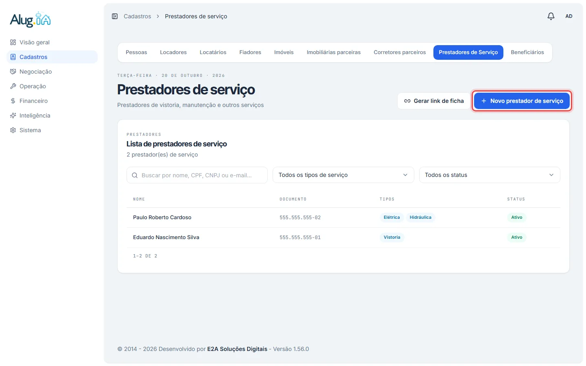
Task: Click the Alug.IA logo
Action: [x=31, y=20]
